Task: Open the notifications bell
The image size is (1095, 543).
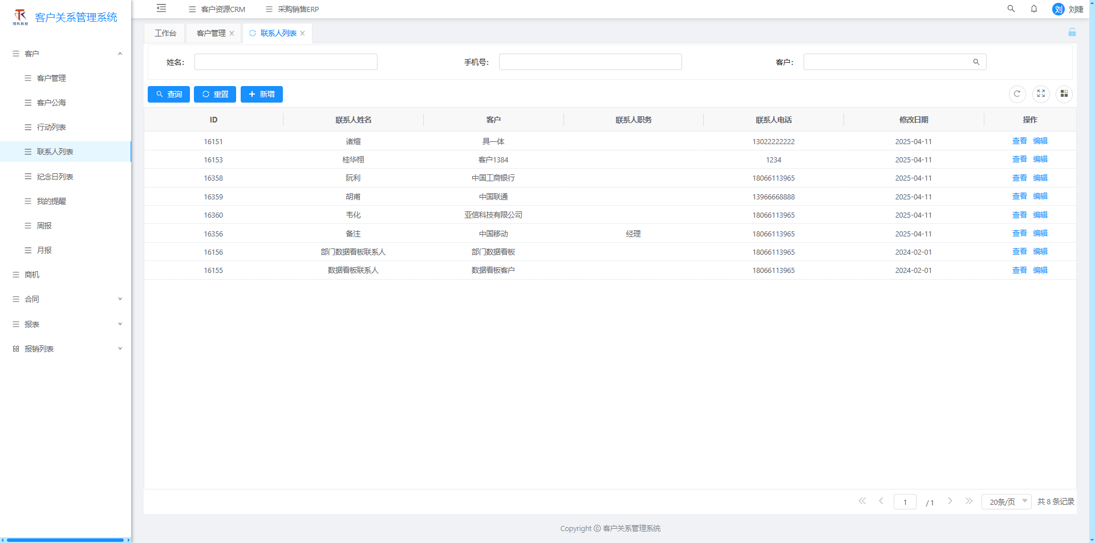Action: tap(1034, 9)
